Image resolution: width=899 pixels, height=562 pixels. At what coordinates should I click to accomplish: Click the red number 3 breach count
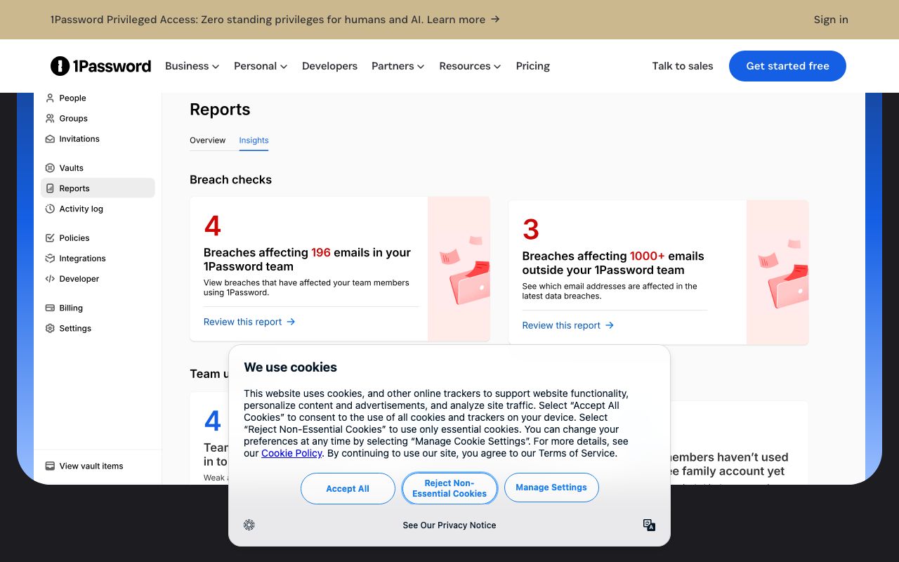point(531,230)
